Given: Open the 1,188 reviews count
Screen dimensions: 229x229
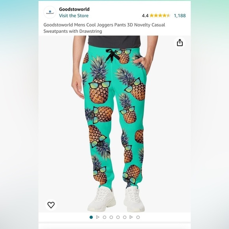Looking at the screenshot, I should [x=180, y=16].
